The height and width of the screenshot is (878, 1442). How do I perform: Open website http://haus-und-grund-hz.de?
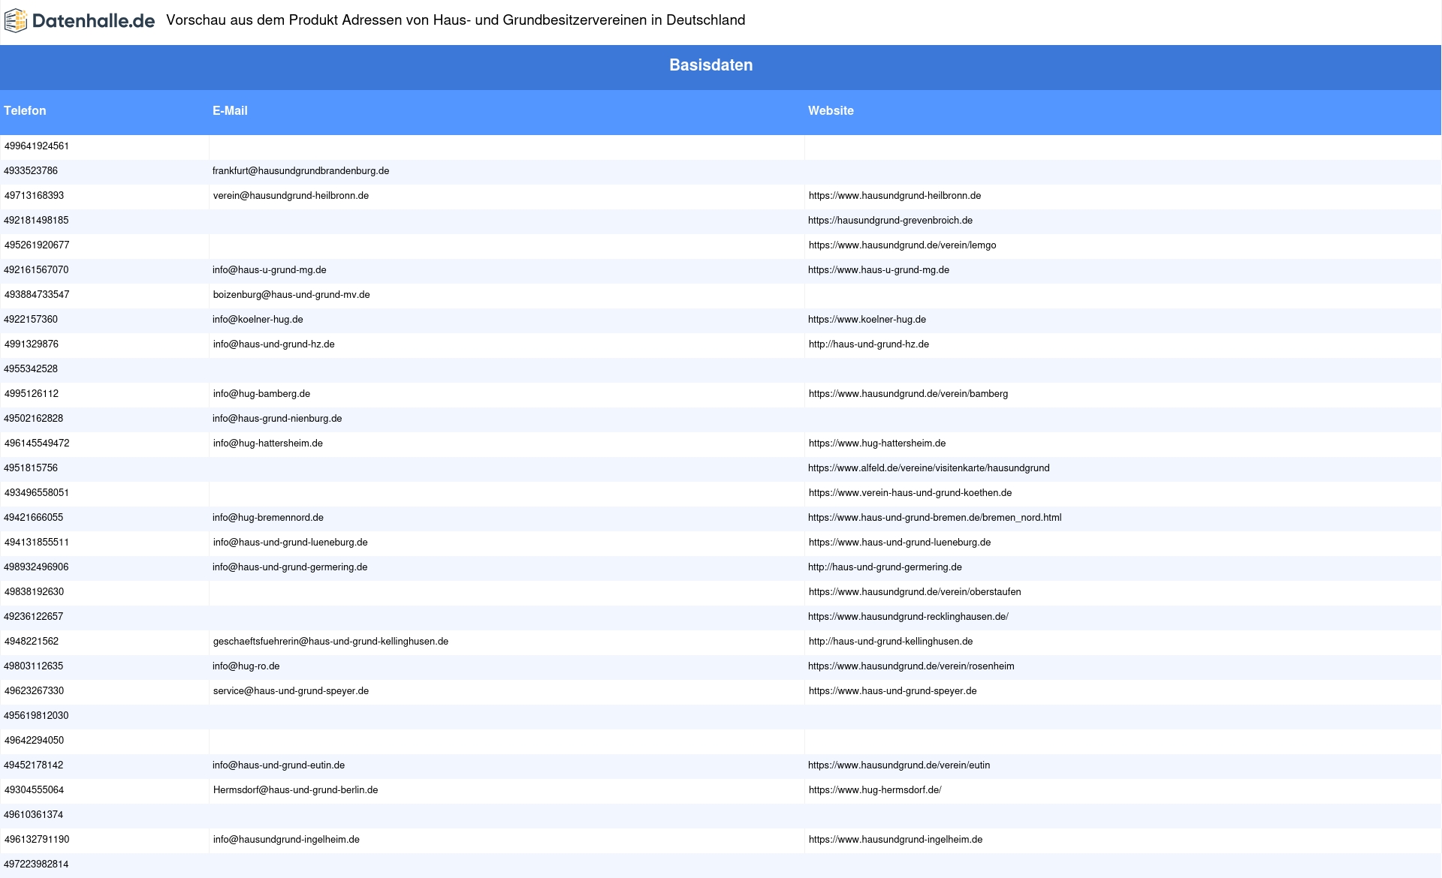(868, 344)
